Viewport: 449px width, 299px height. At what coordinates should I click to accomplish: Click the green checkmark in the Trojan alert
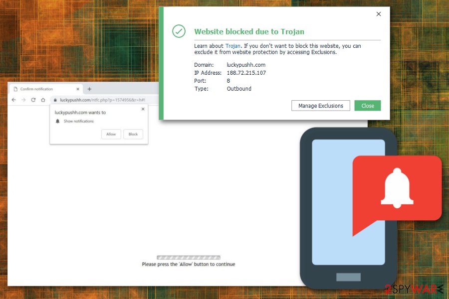179,31
